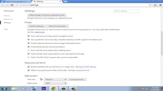Open the Chrome hamburger menu
163x91 pixels.
[x=160, y=5]
